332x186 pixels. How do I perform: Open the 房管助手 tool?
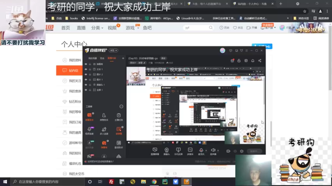104,117
